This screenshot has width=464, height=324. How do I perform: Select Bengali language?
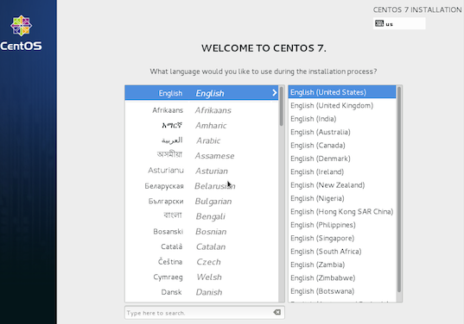click(201, 216)
